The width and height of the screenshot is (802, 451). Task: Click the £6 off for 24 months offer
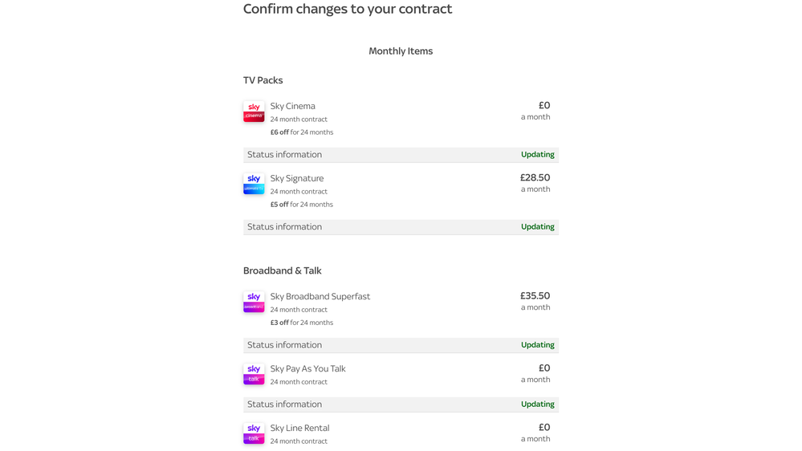point(302,132)
